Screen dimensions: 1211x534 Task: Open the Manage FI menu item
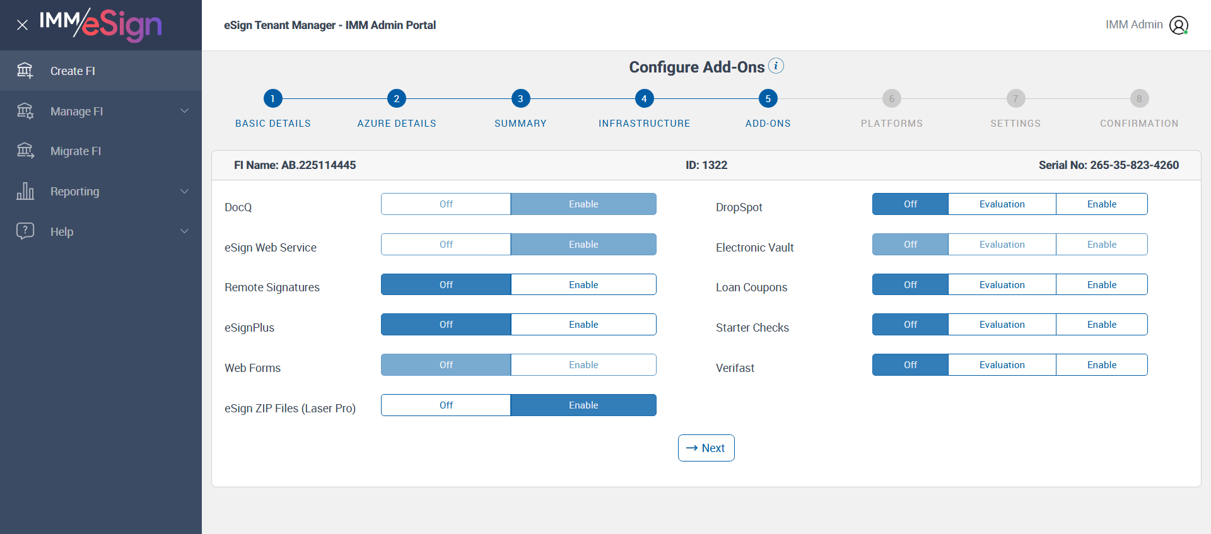101,111
